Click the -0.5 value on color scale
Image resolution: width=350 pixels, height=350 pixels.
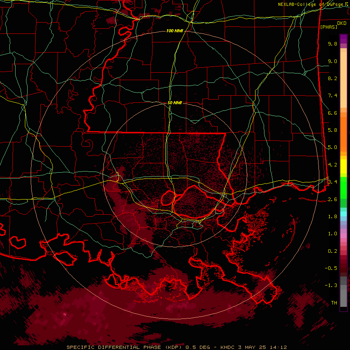[x=331, y=268]
